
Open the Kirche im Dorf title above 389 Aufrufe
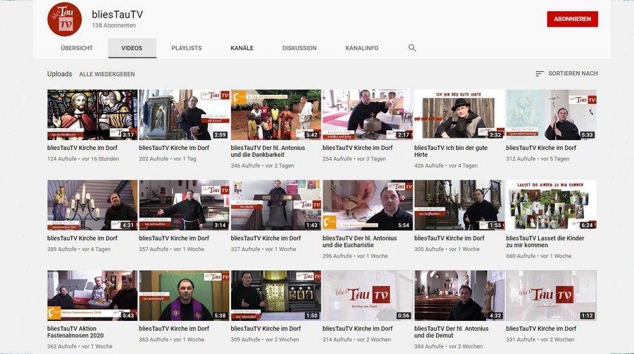[x=82, y=239]
